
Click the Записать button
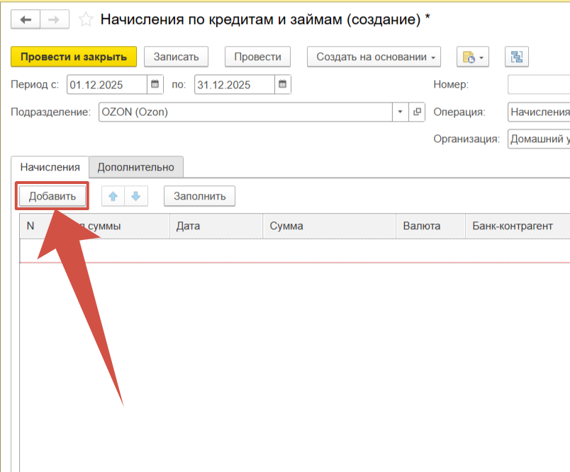[x=176, y=57]
